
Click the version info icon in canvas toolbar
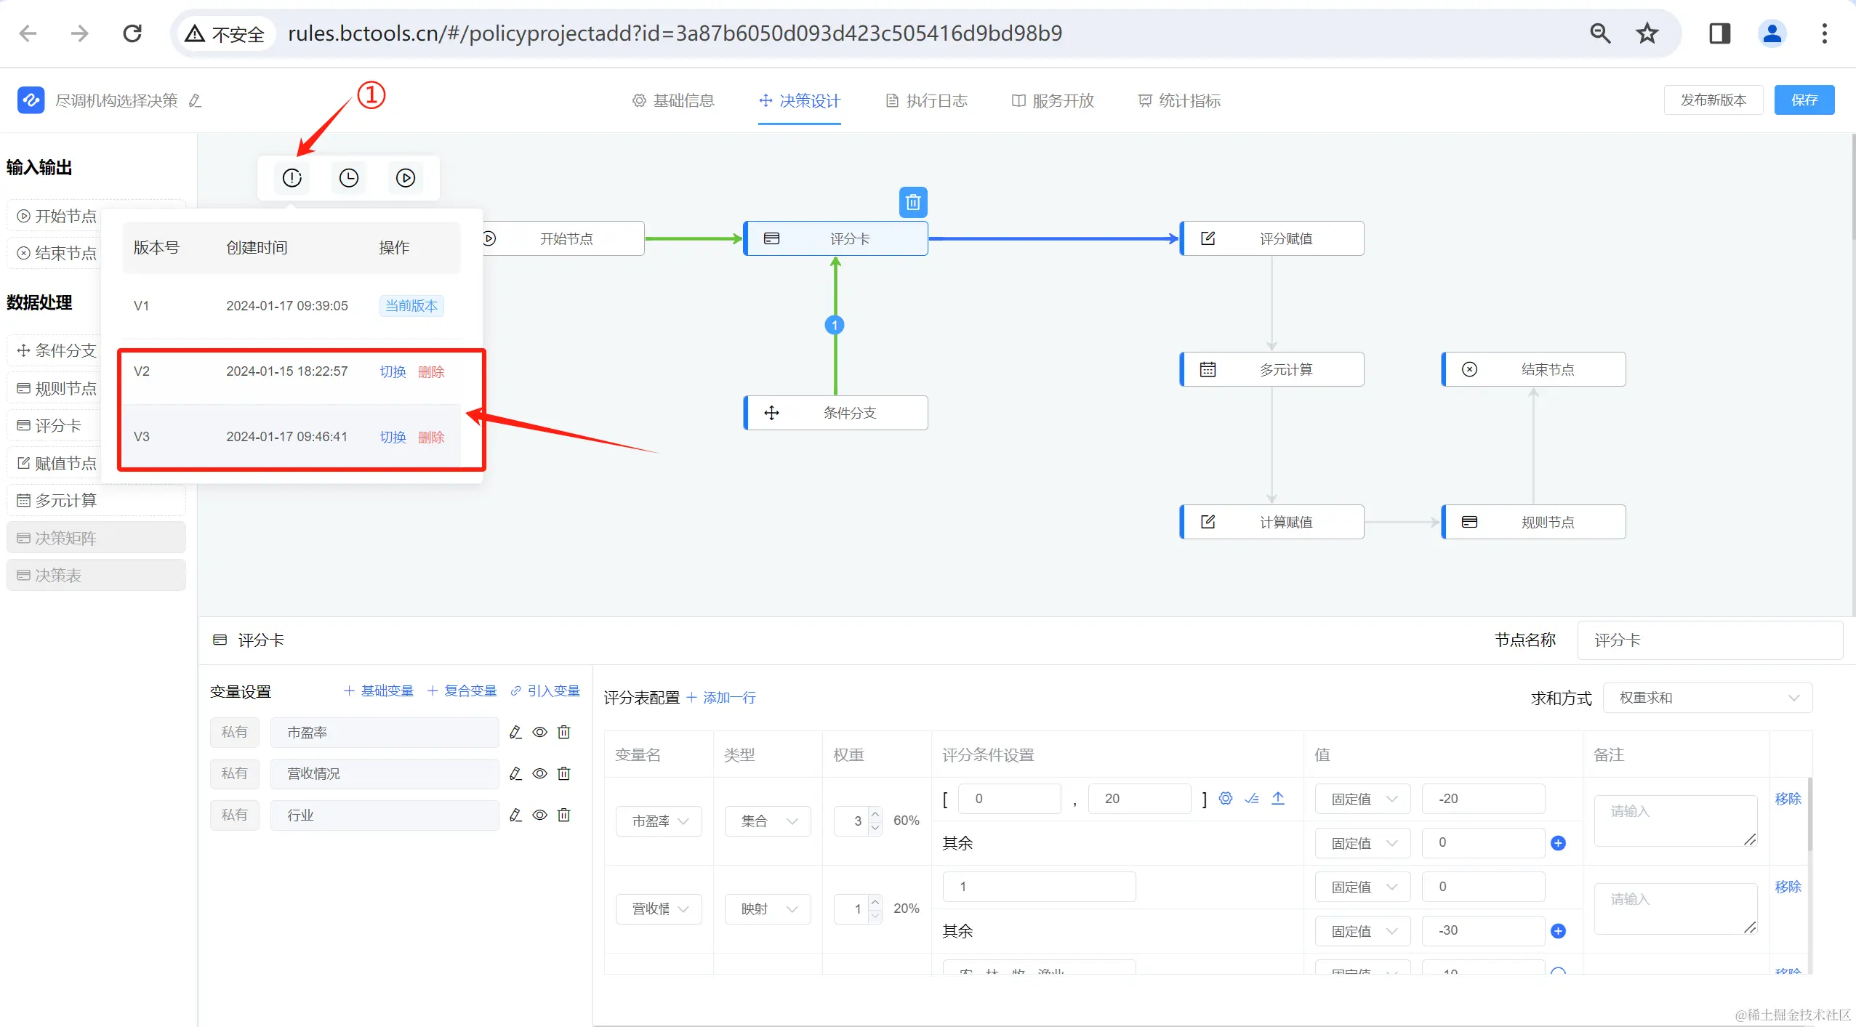coord(292,178)
